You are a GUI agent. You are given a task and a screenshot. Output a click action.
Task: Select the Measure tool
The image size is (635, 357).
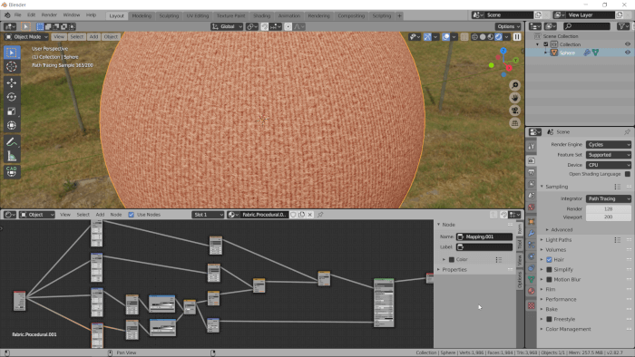tap(11, 157)
